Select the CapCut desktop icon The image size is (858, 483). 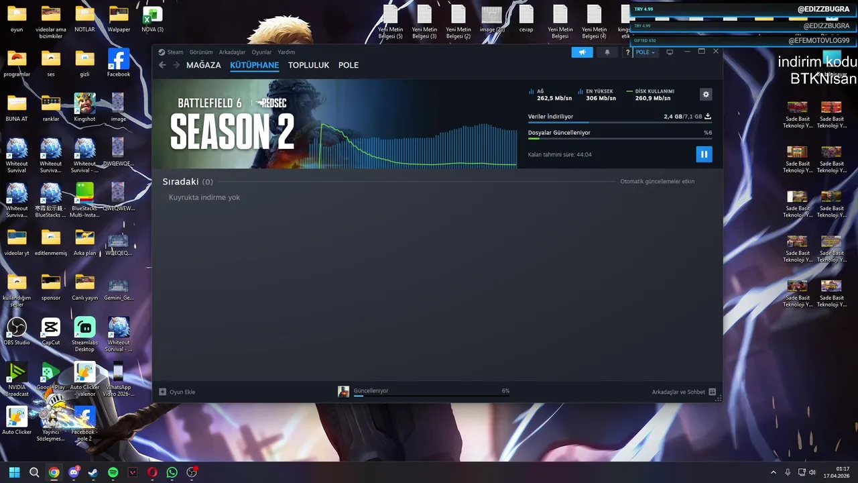(x=51, y=331)
